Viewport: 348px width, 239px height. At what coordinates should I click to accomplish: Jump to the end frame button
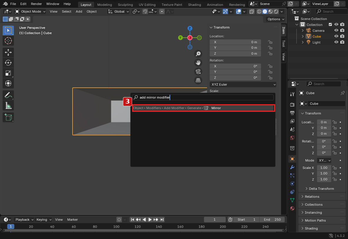pos(162,220)
